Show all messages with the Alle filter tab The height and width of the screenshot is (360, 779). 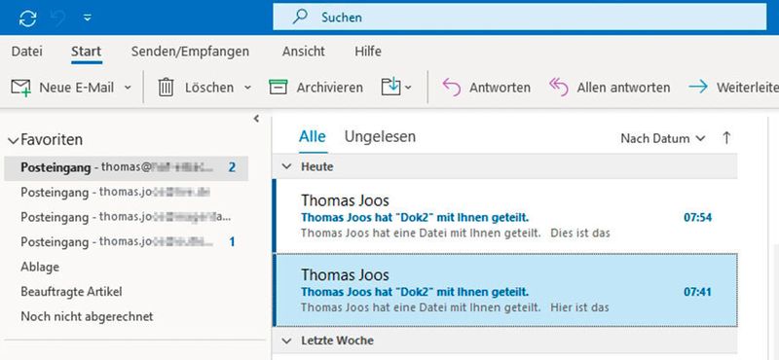pos(313,136)
